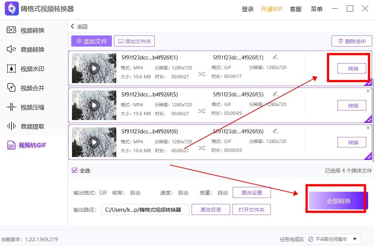Click the 添加文件夹 add folder button
This screenshot has width=374, height=246.
[x=134, y=41]
